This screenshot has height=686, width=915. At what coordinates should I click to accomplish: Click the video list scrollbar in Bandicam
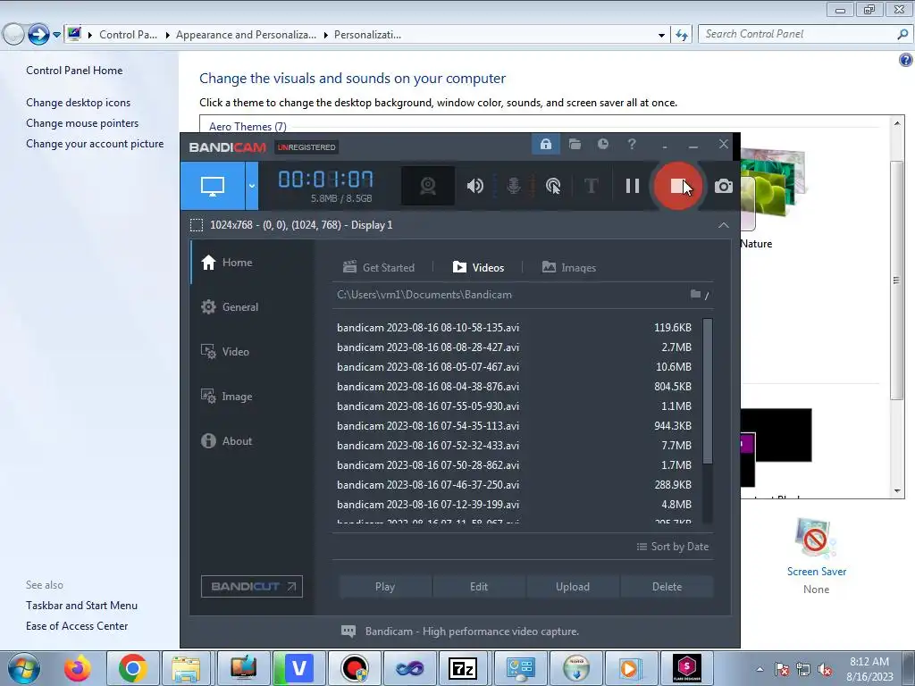point(708,391)
